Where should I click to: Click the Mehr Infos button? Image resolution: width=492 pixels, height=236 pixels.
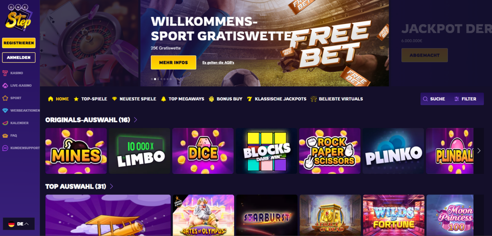pyautogui.click(x=173, y=63)
